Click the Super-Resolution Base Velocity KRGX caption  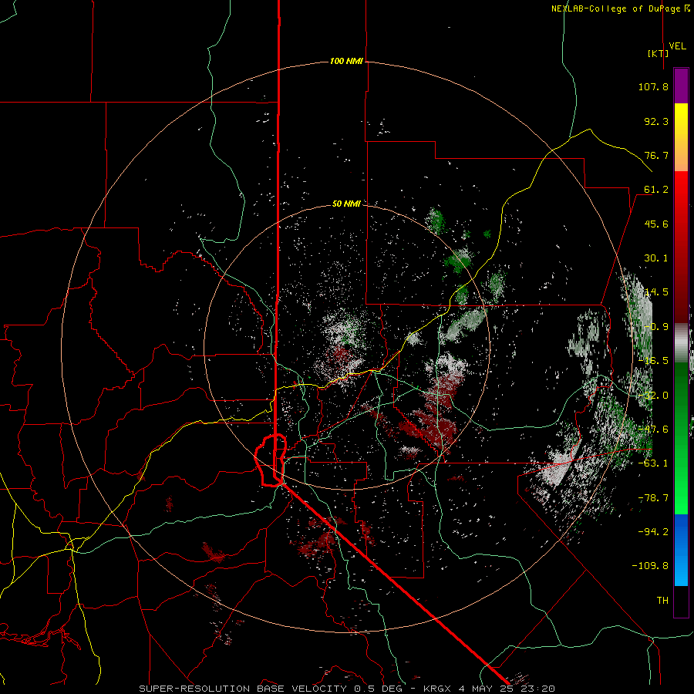[346, 689]
